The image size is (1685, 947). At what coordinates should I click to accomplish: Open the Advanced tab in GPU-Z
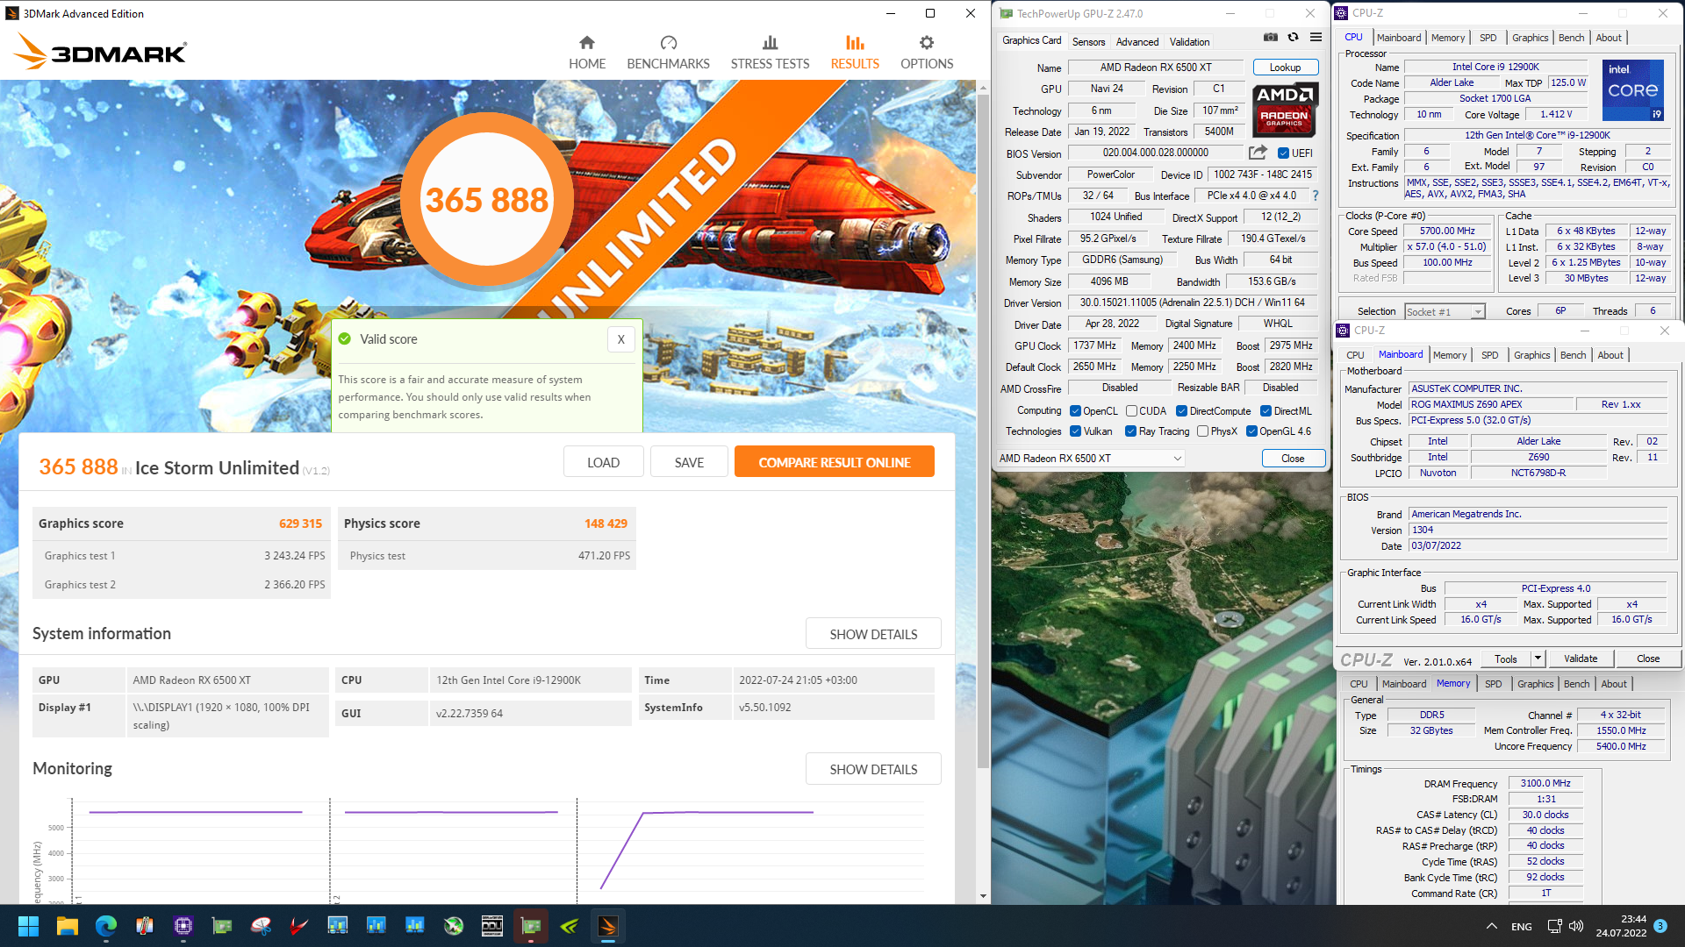click(x=1136, y=42)
